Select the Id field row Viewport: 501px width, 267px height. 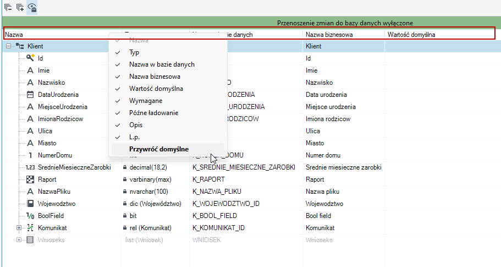pos(251,58)
